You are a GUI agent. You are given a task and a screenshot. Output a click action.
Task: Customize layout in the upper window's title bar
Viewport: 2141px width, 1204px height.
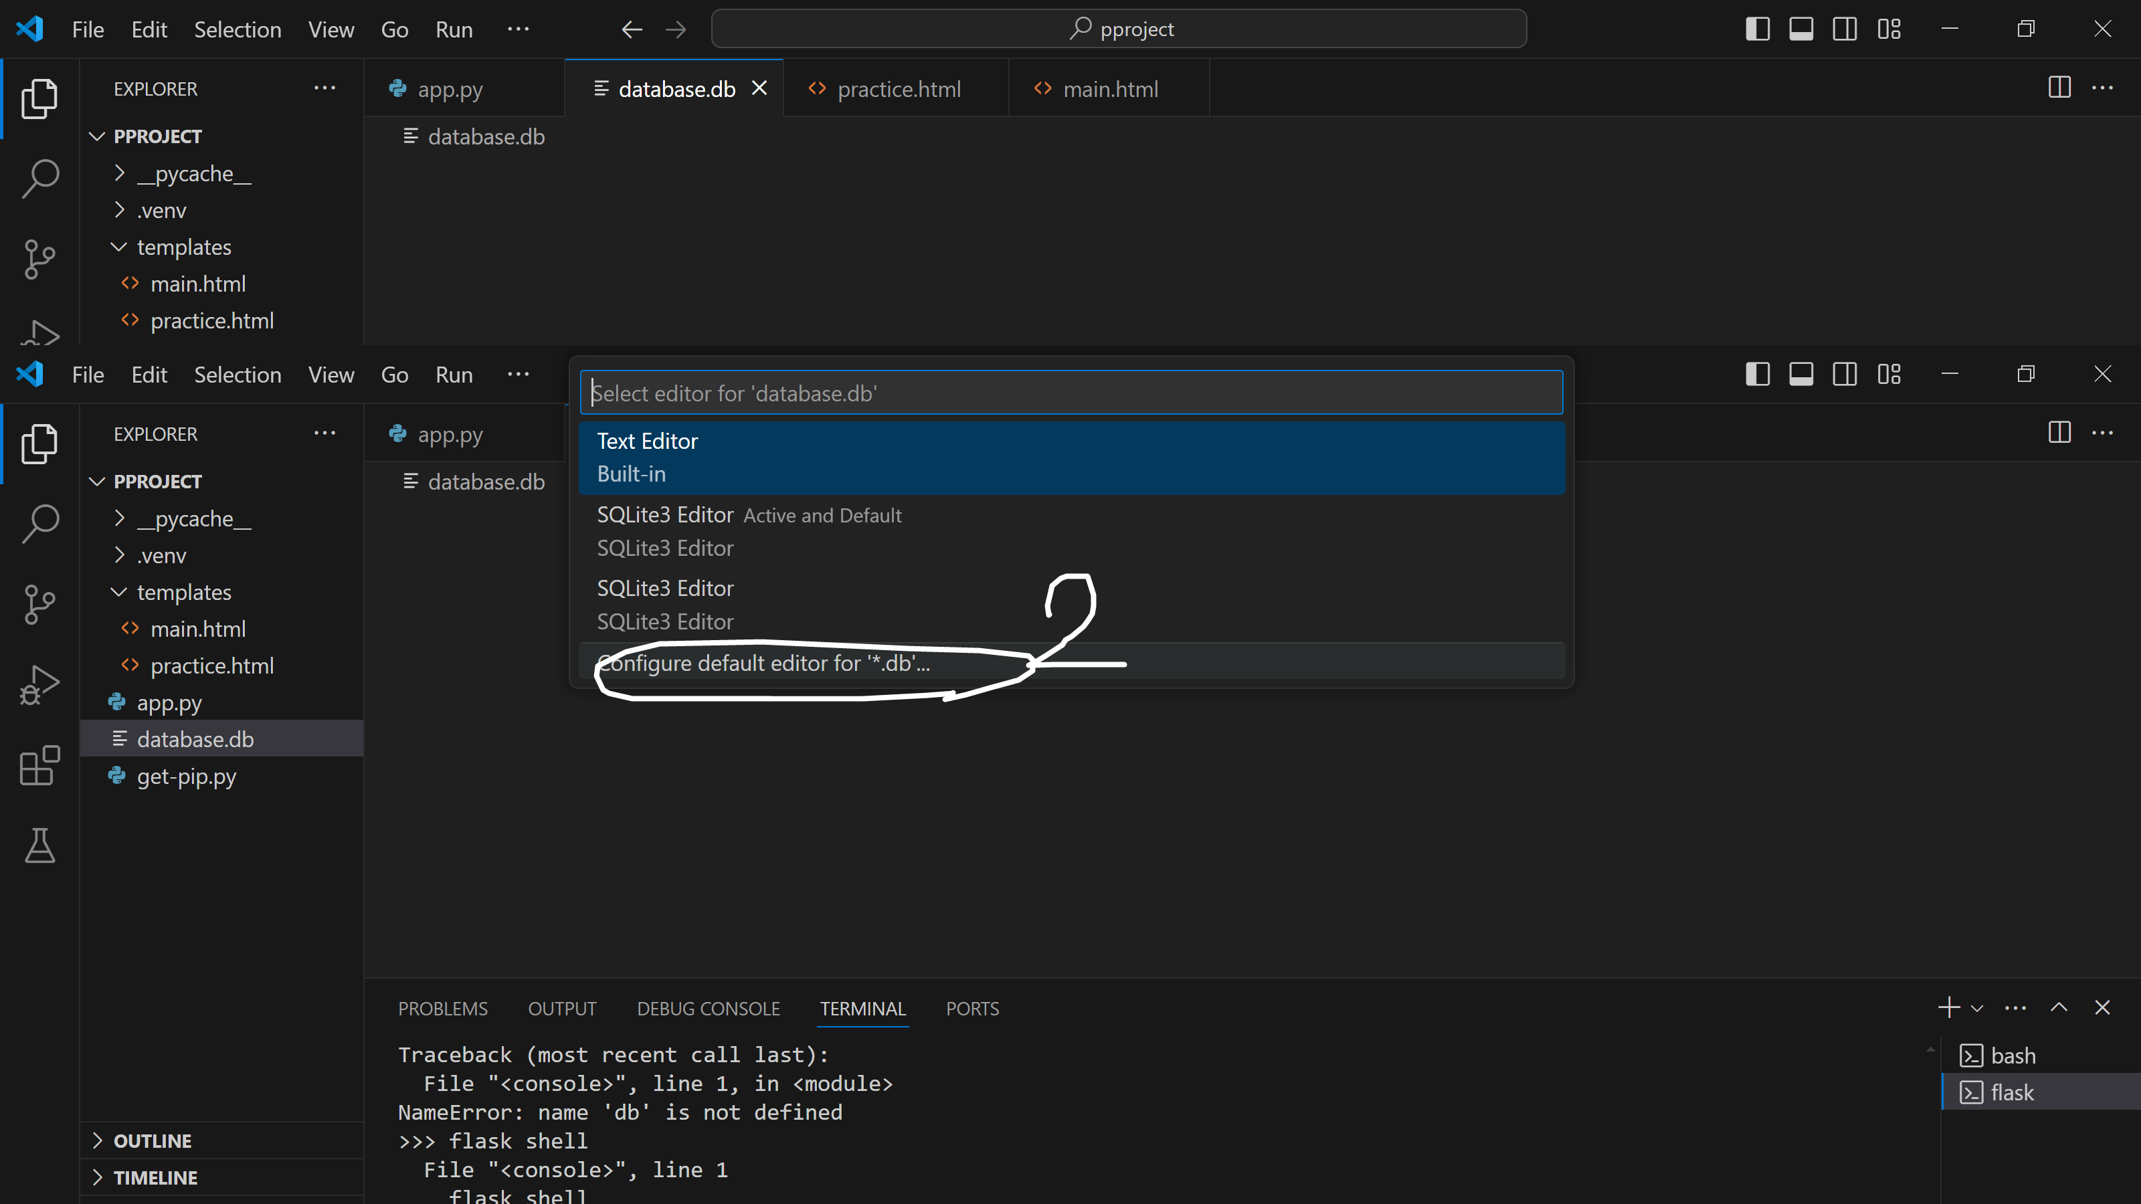pyautogui.click(x=1889, y=29)
